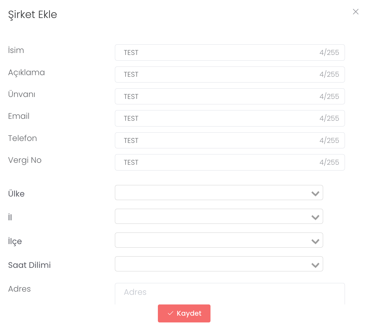The height and width of the screenshot is (334, 369).
Task: Open the Ülke dropdown
Action: pos(212,193)
